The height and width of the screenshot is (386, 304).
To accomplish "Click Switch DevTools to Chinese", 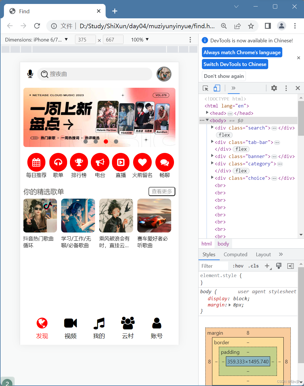I will (x=235, y=64).
